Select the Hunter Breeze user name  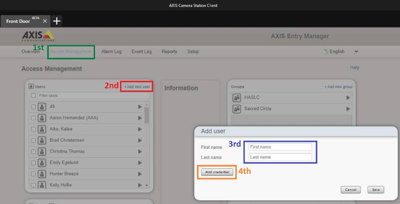point(64,174)
